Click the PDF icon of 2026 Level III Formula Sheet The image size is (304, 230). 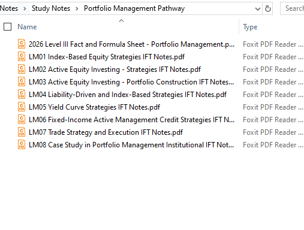(x=22, y=44)
